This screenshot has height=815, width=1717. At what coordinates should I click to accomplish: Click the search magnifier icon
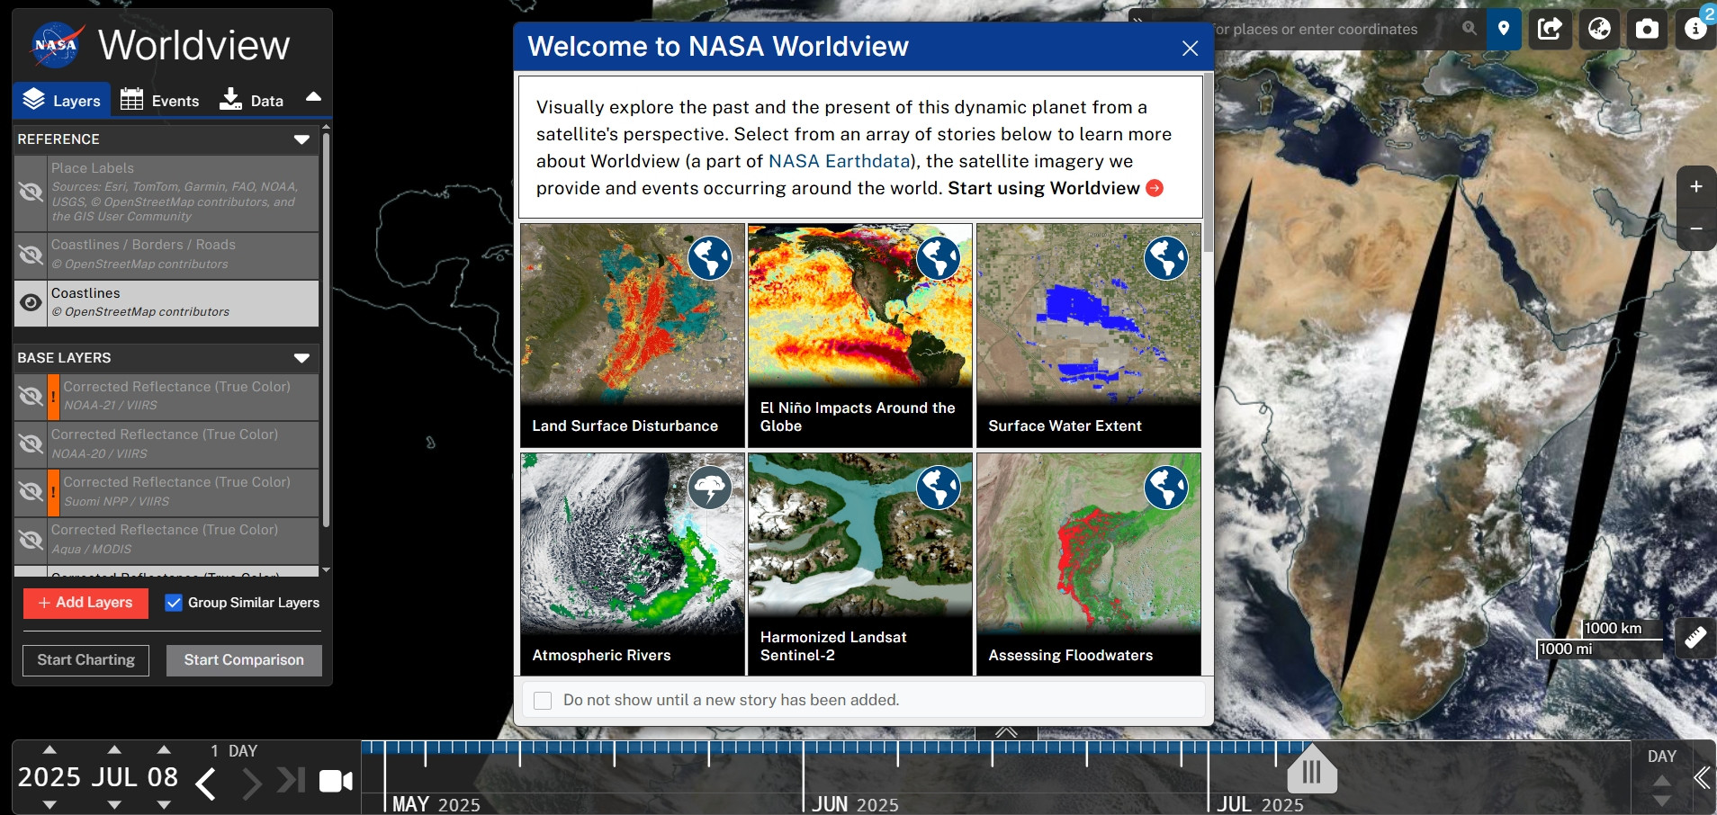[1470, 29]
